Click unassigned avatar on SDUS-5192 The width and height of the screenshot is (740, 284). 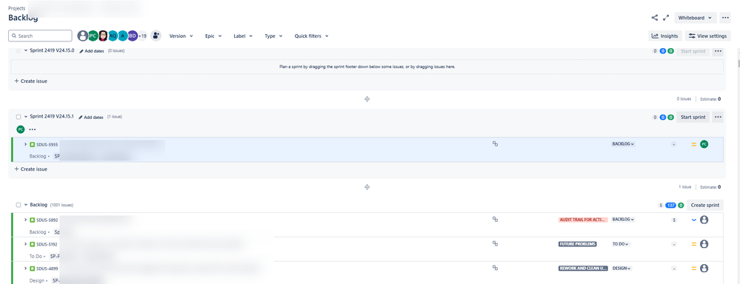click(x=704, y=244)
